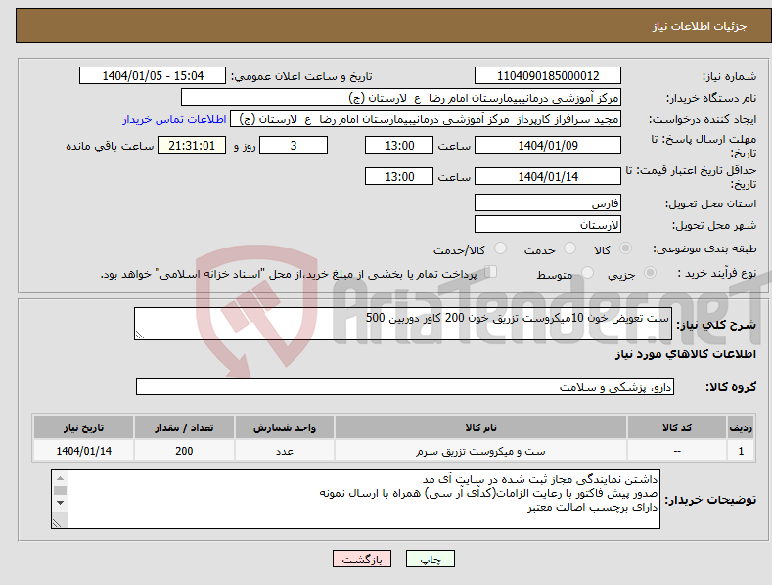The image size is (772, 585).
Task: Click the buyer notes text area
Action: 355,499
